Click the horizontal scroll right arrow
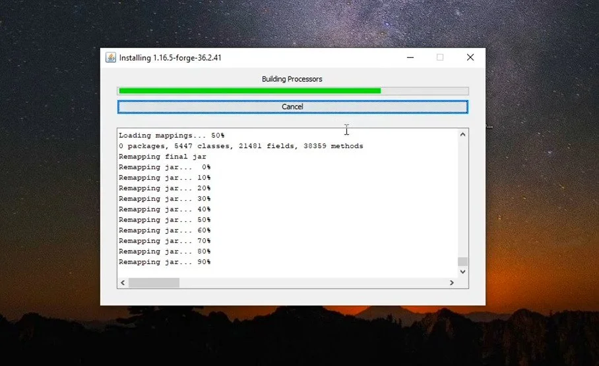Image resolution: width=599 pixels, height=366 pixels. pyautogui.click(x=451, y=283)
